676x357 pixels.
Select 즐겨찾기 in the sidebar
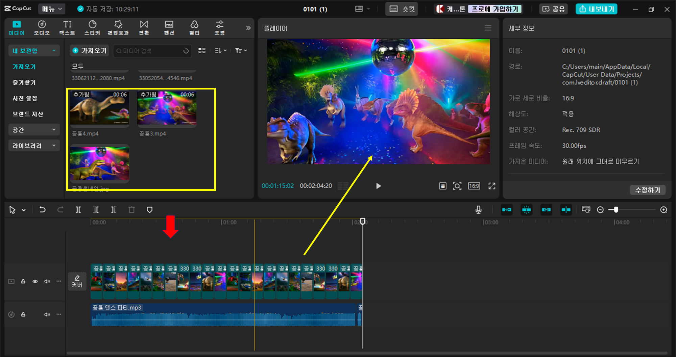click(24, 82)
